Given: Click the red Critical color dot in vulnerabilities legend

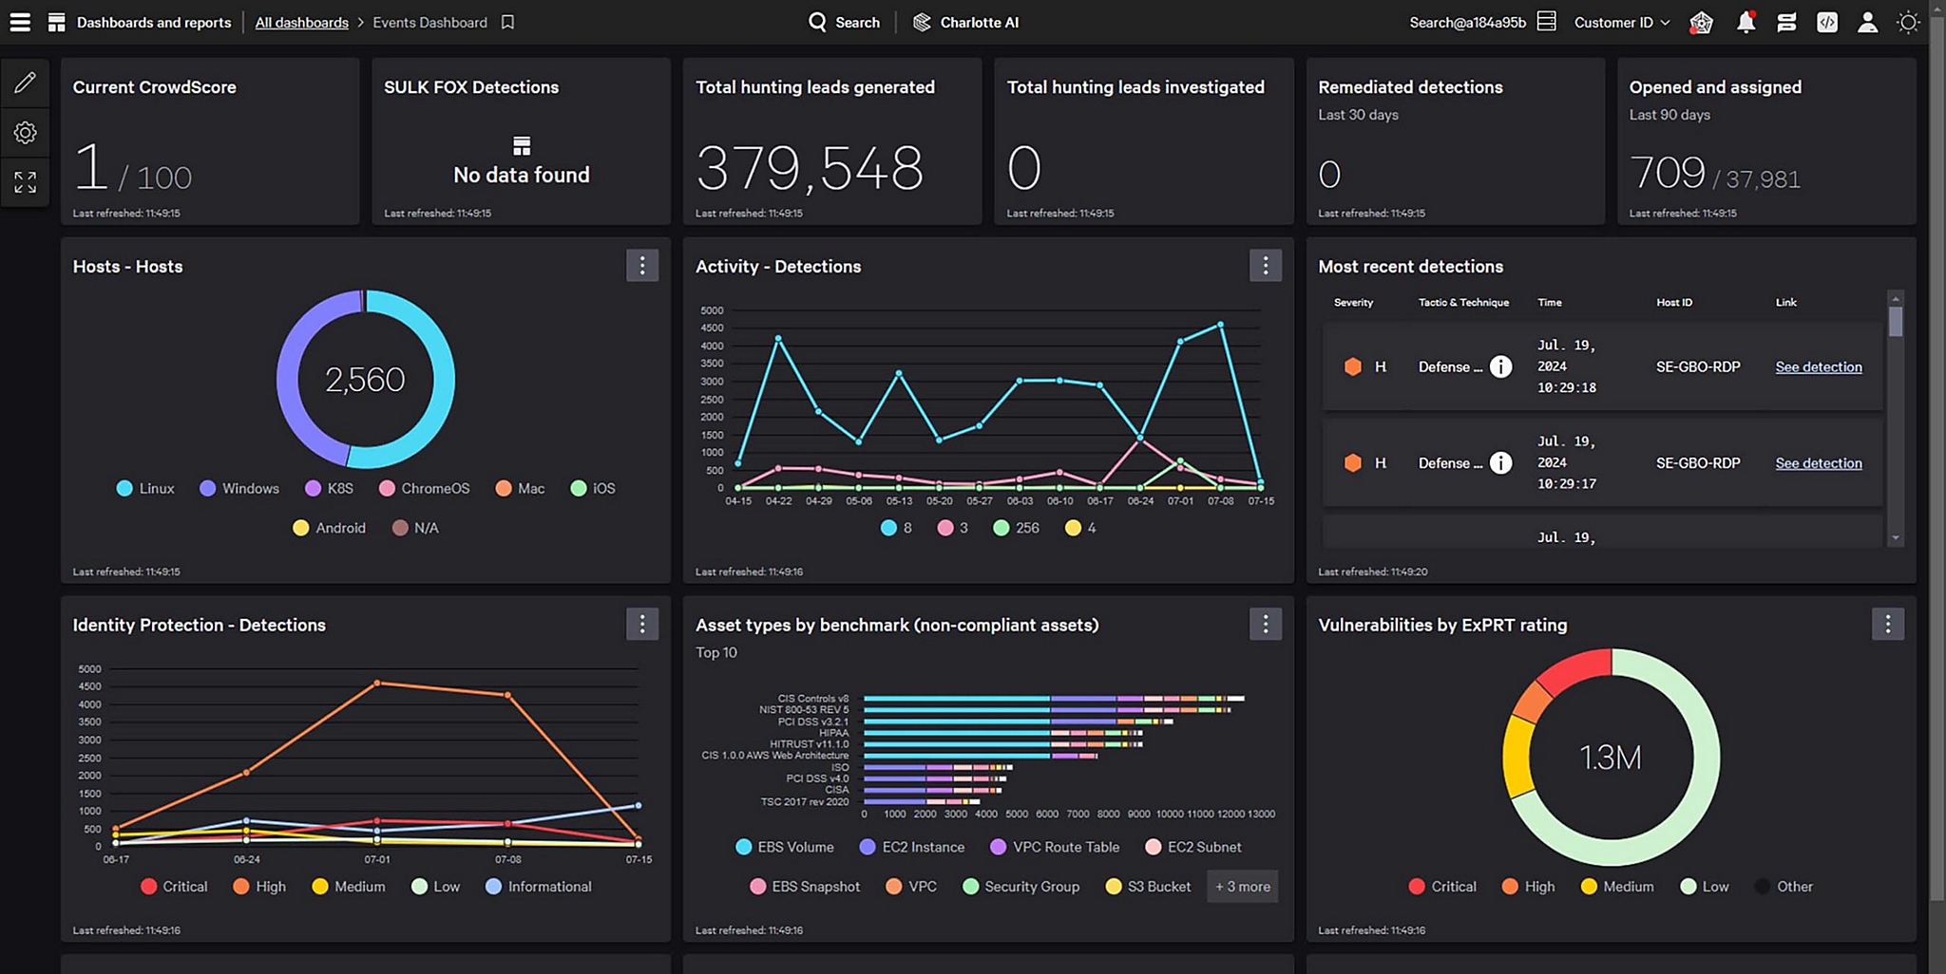Looking at the screenshot, I should pos(1418,886).
